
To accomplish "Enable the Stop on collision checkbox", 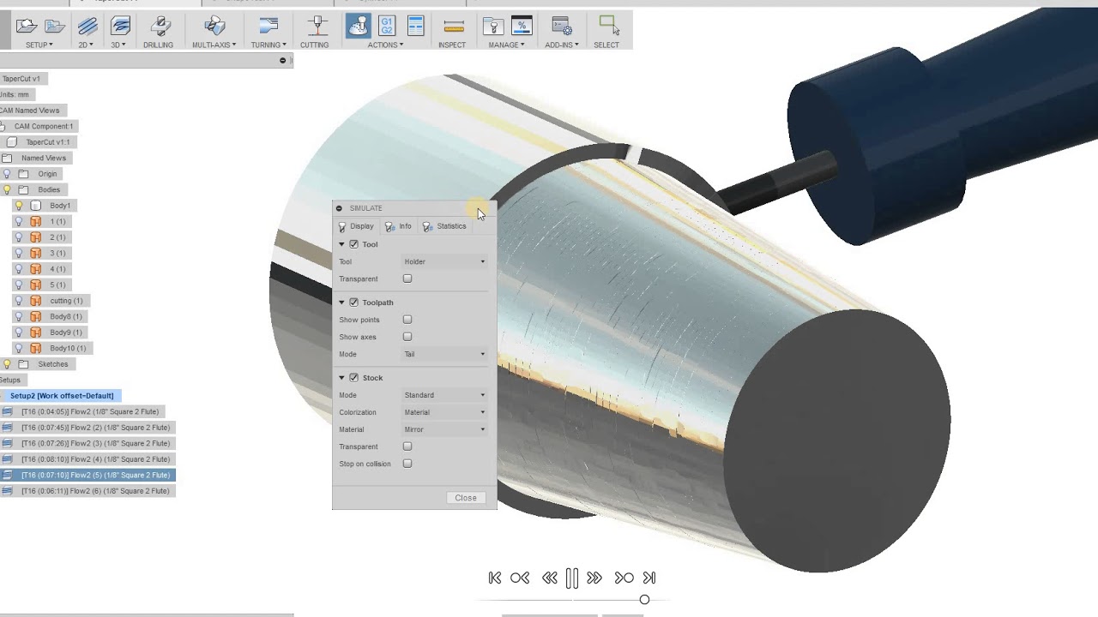I will click(x=407, y=464).
